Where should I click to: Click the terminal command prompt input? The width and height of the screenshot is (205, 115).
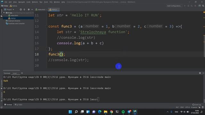[98, 99]
